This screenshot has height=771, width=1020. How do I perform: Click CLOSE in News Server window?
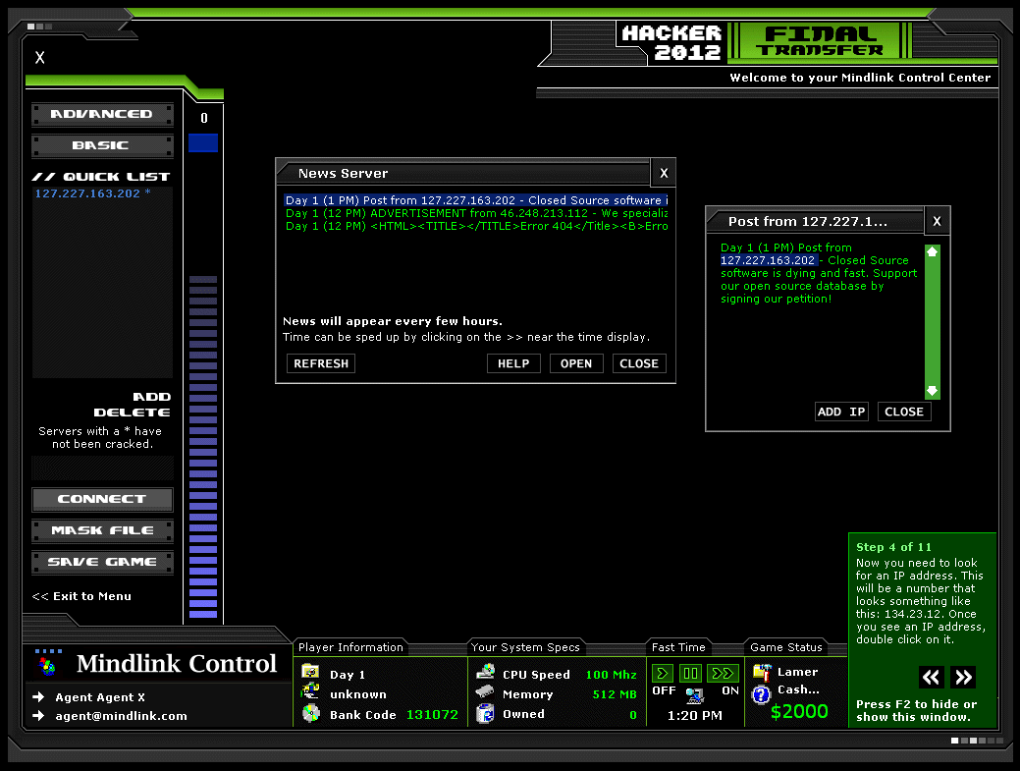pyautogui.click(x=639, y=363)
